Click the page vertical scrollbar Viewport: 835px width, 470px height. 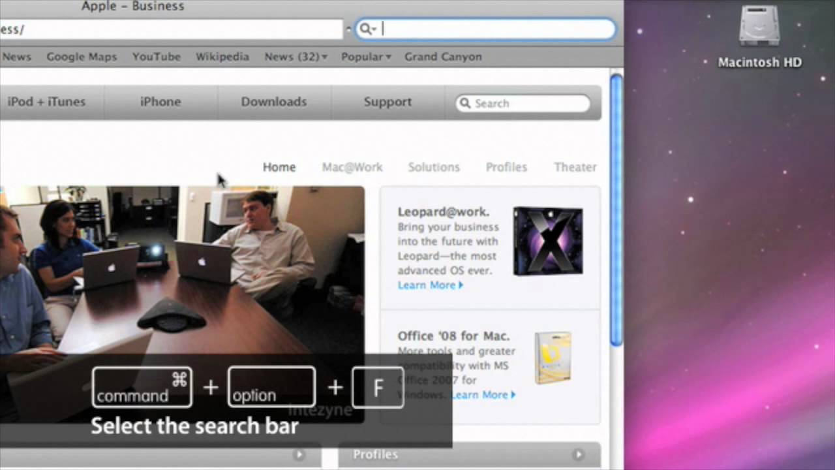click(x=616, y=209)
